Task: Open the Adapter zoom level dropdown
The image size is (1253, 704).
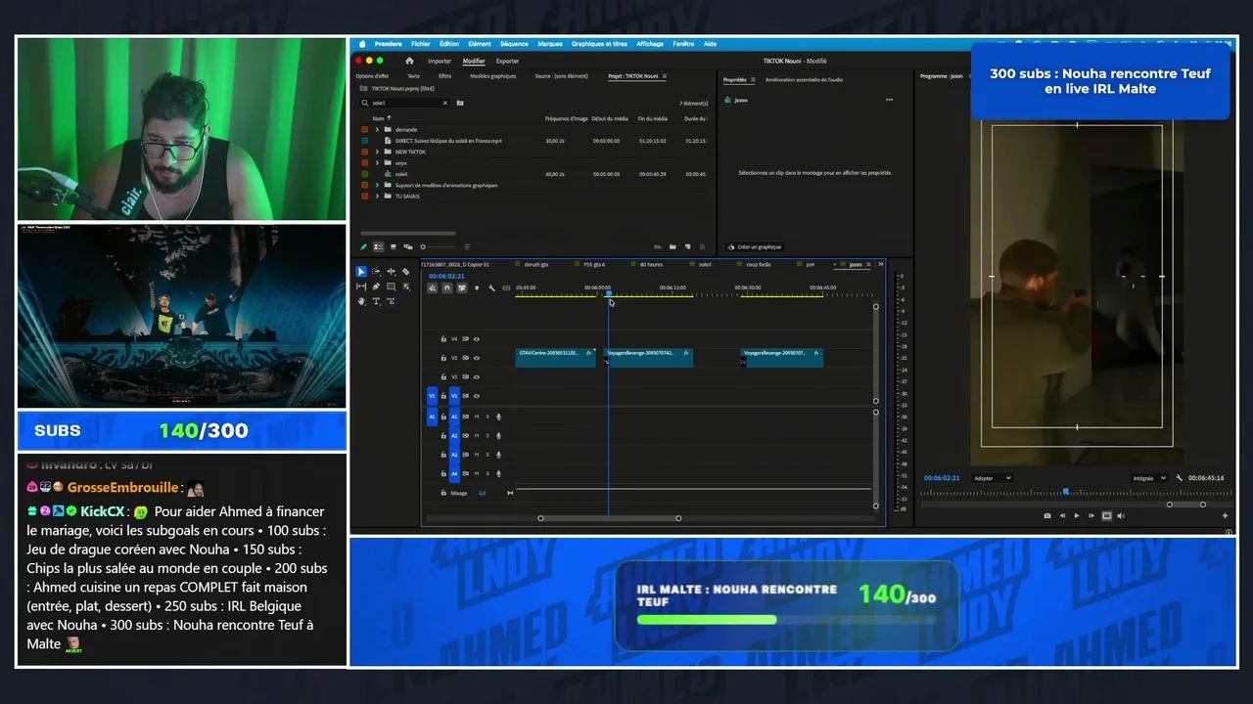Action: (993, 478)
